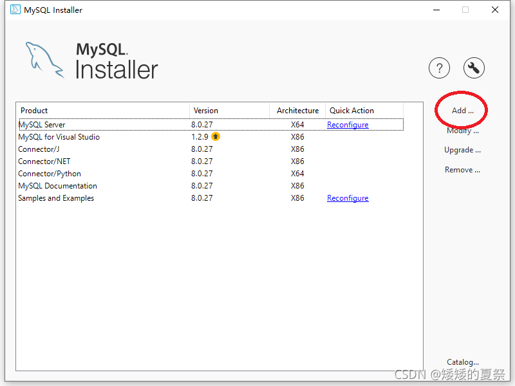The height and width of the screenshot is (386, 515).
Task: Minimize the MySQL Installer window
Action: coord(436,10)
